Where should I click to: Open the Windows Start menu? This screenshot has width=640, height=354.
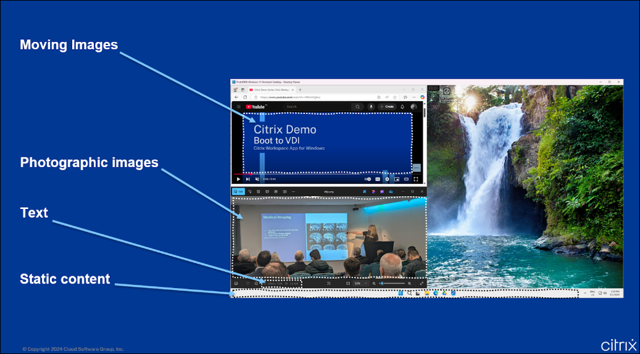[x=401, y=294]
